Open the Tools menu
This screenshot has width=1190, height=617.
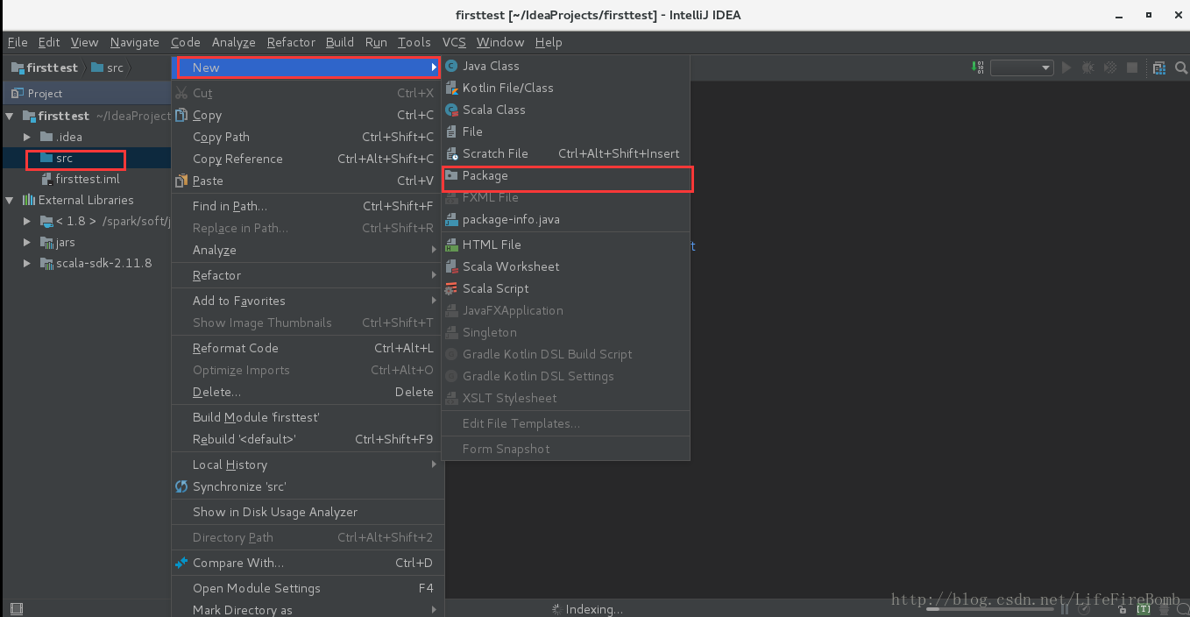click(414, 42)
